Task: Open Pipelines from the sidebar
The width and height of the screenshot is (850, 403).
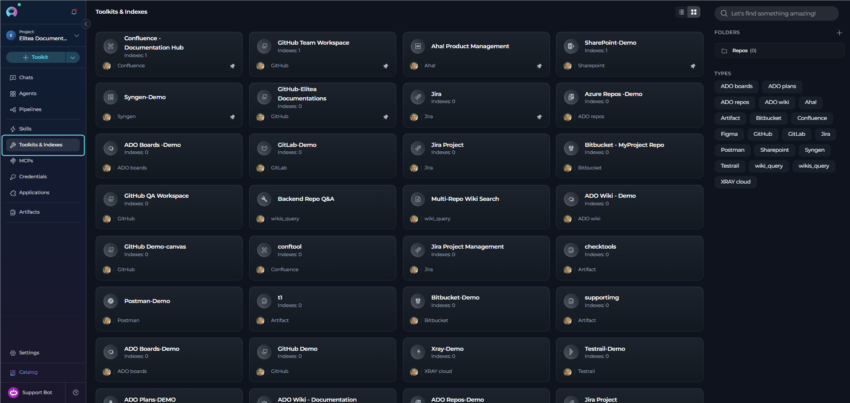Action: [43, 109]
